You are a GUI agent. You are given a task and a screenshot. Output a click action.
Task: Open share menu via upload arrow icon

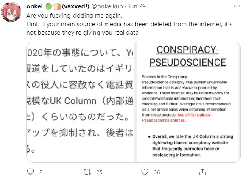[202, 172]
